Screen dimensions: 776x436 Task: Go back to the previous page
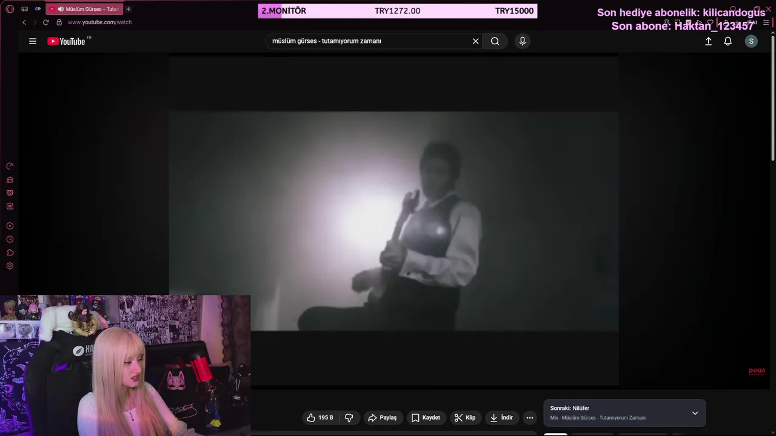click(x=24, y=22)
